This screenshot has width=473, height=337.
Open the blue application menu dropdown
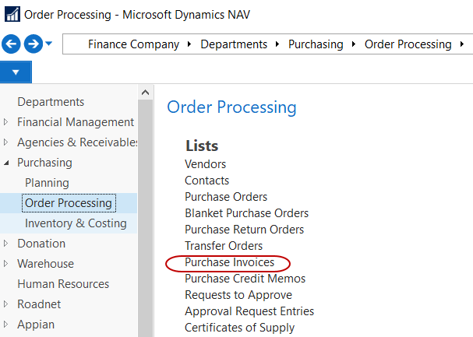coord(16,72)
